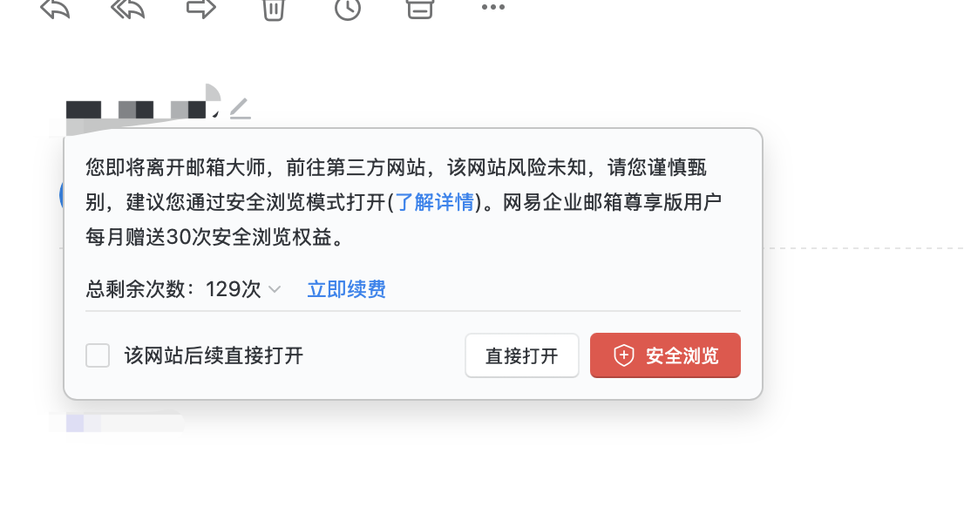The image size is (964, 507).
Task: Forward the email with the right arrow icon
Action: (201, 9)
